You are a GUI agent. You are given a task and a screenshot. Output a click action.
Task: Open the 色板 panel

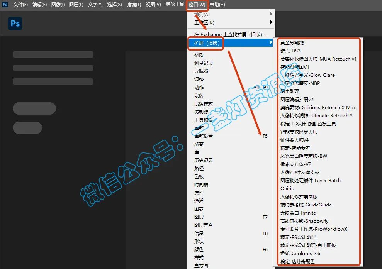231,176
